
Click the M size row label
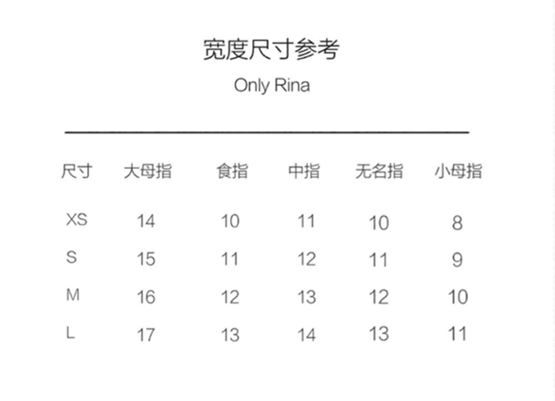coord(72,295)
